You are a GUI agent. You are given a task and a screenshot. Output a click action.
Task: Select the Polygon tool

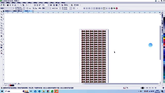point(1,33)
